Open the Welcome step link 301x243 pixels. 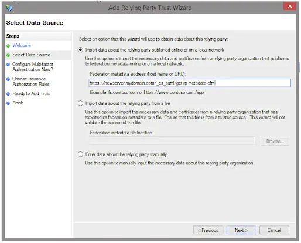[22, 45]
